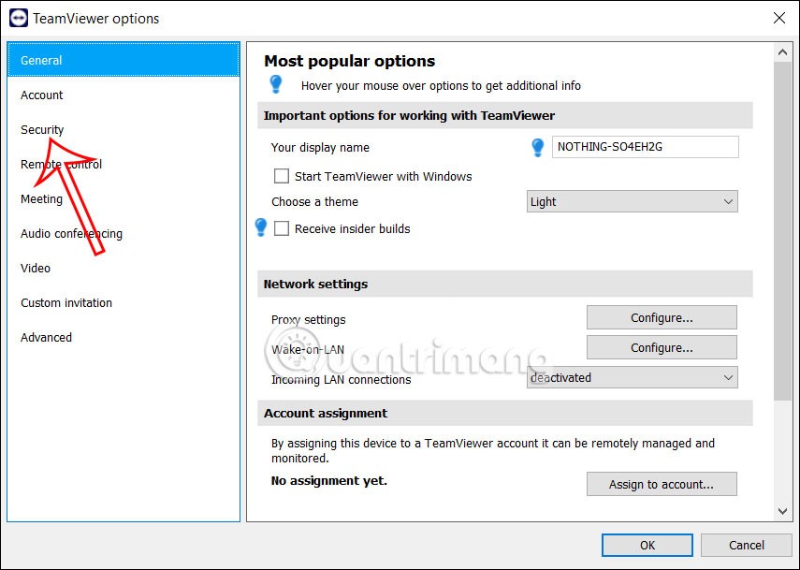
Task: Select the Security category
Action: [42, 129]
